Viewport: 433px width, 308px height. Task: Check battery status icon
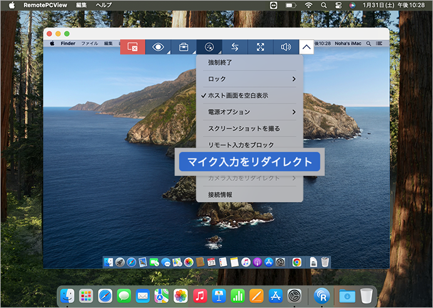coord(290,5)
